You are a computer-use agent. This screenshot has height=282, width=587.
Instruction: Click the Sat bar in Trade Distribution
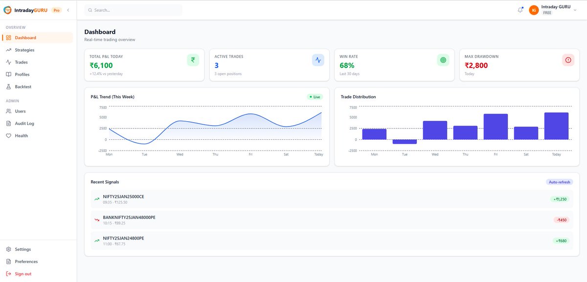[x=526, y=133]
